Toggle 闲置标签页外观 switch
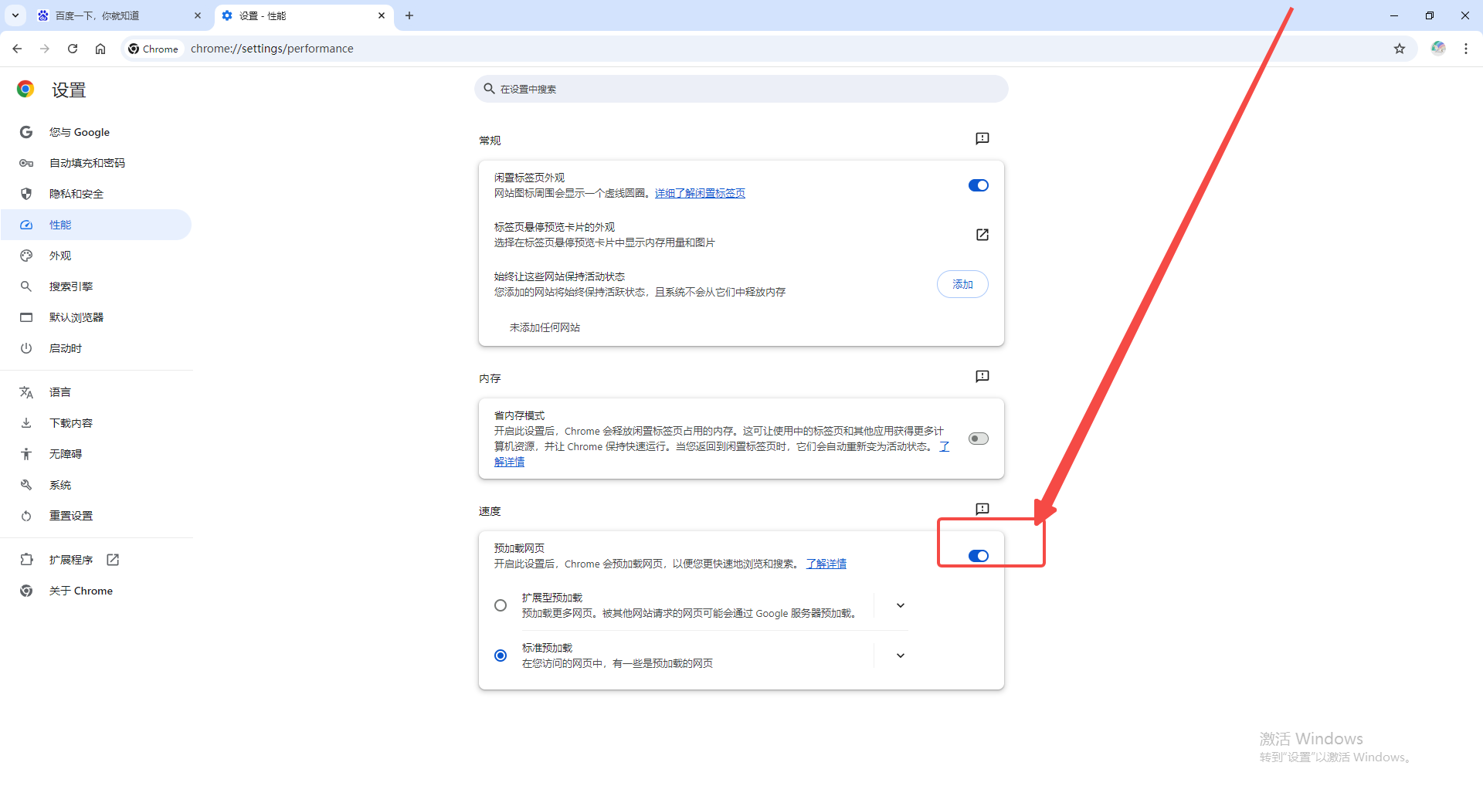Screen dimensions: 1483x803 (979, 185)
